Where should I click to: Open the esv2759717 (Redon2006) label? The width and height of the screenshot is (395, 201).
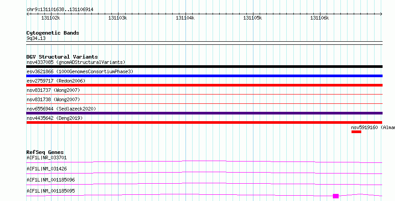[x=56, y=81]
